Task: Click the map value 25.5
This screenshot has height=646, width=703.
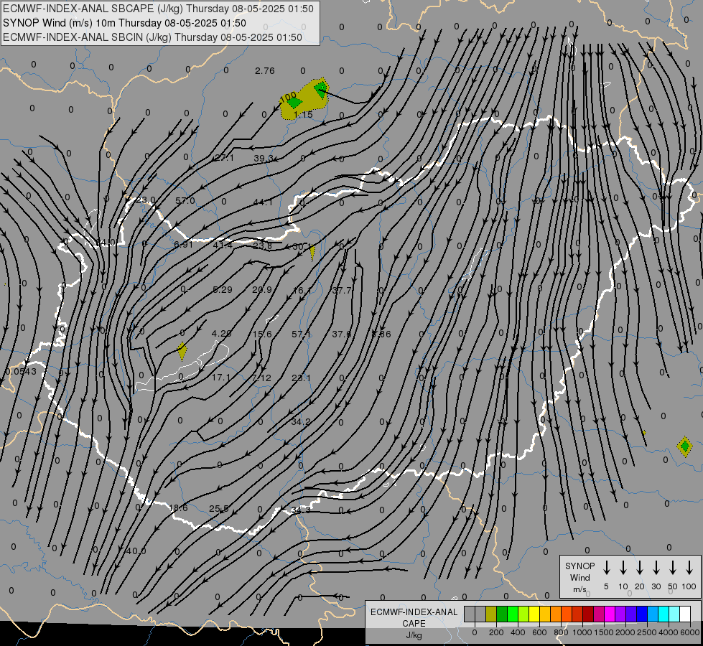Action: click(219, 508)
